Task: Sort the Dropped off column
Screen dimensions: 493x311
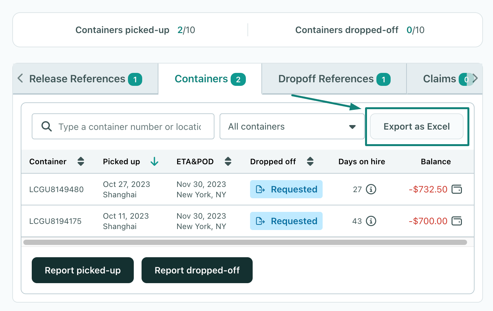Action: 310,161
